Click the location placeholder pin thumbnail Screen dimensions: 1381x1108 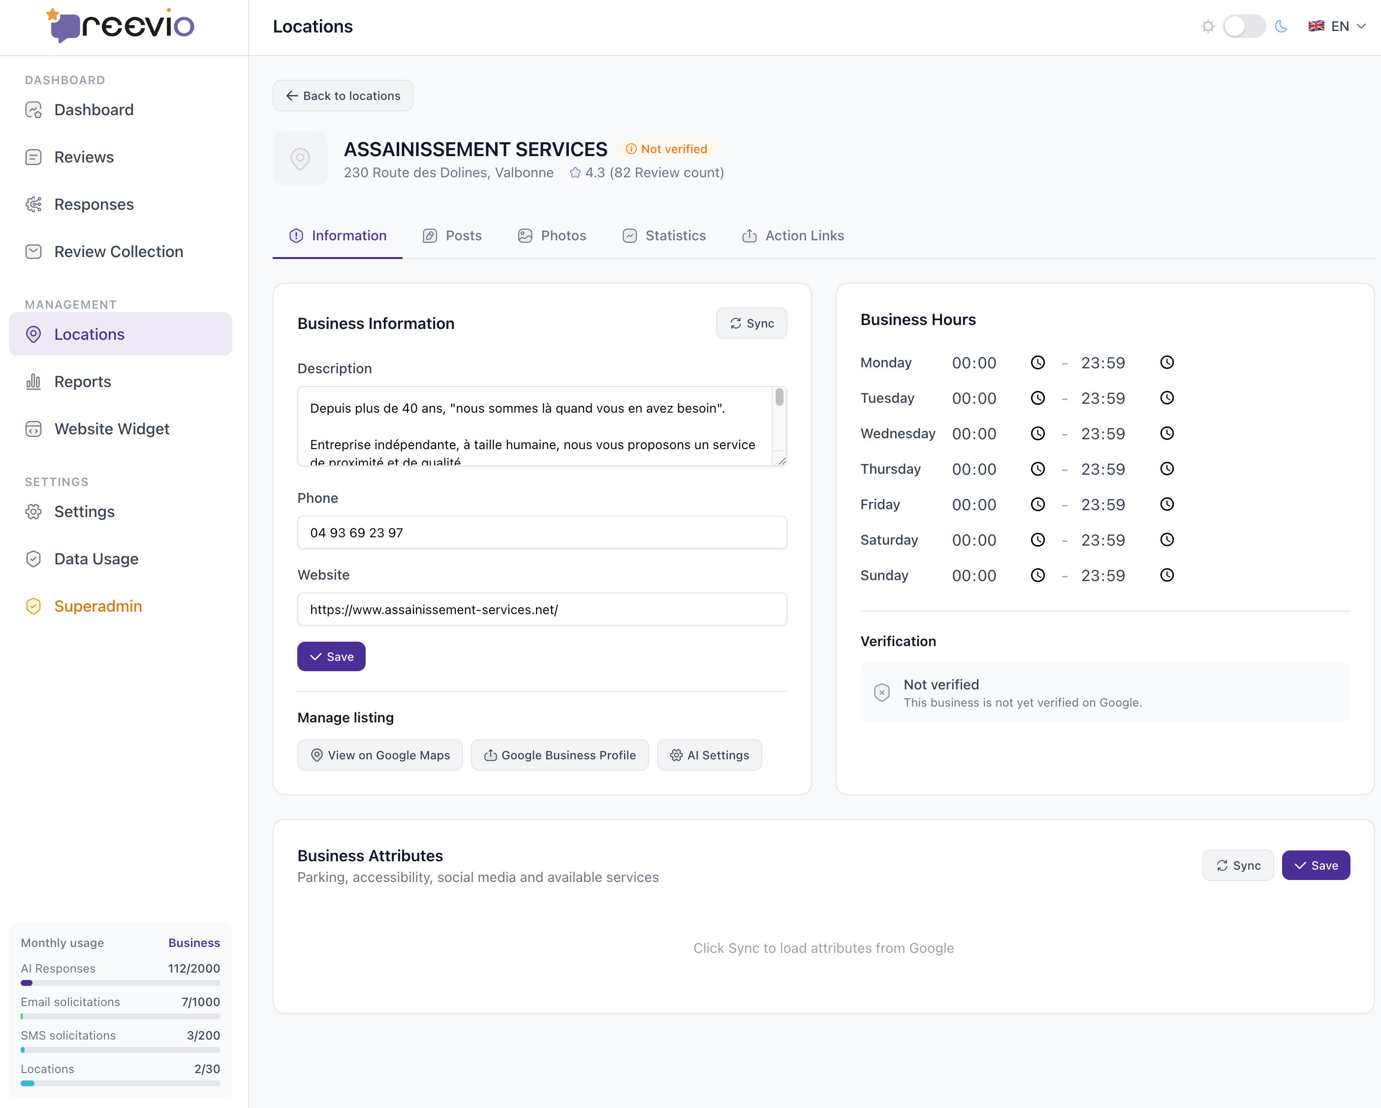click(x=300, y=159)
